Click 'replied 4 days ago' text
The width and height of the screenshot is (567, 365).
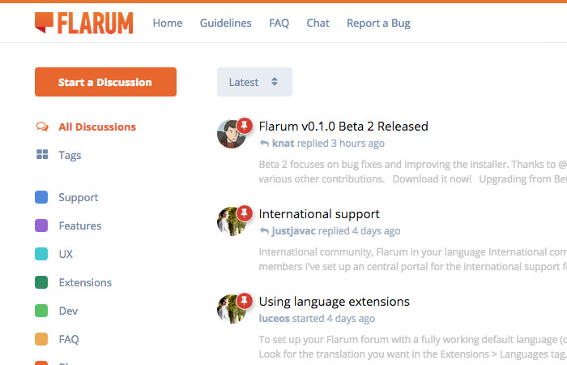click(x=359, y=231)
